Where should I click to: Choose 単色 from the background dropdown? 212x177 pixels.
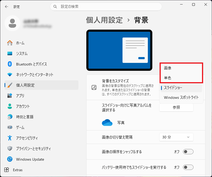pyautogui.click(x=181, y=78)
